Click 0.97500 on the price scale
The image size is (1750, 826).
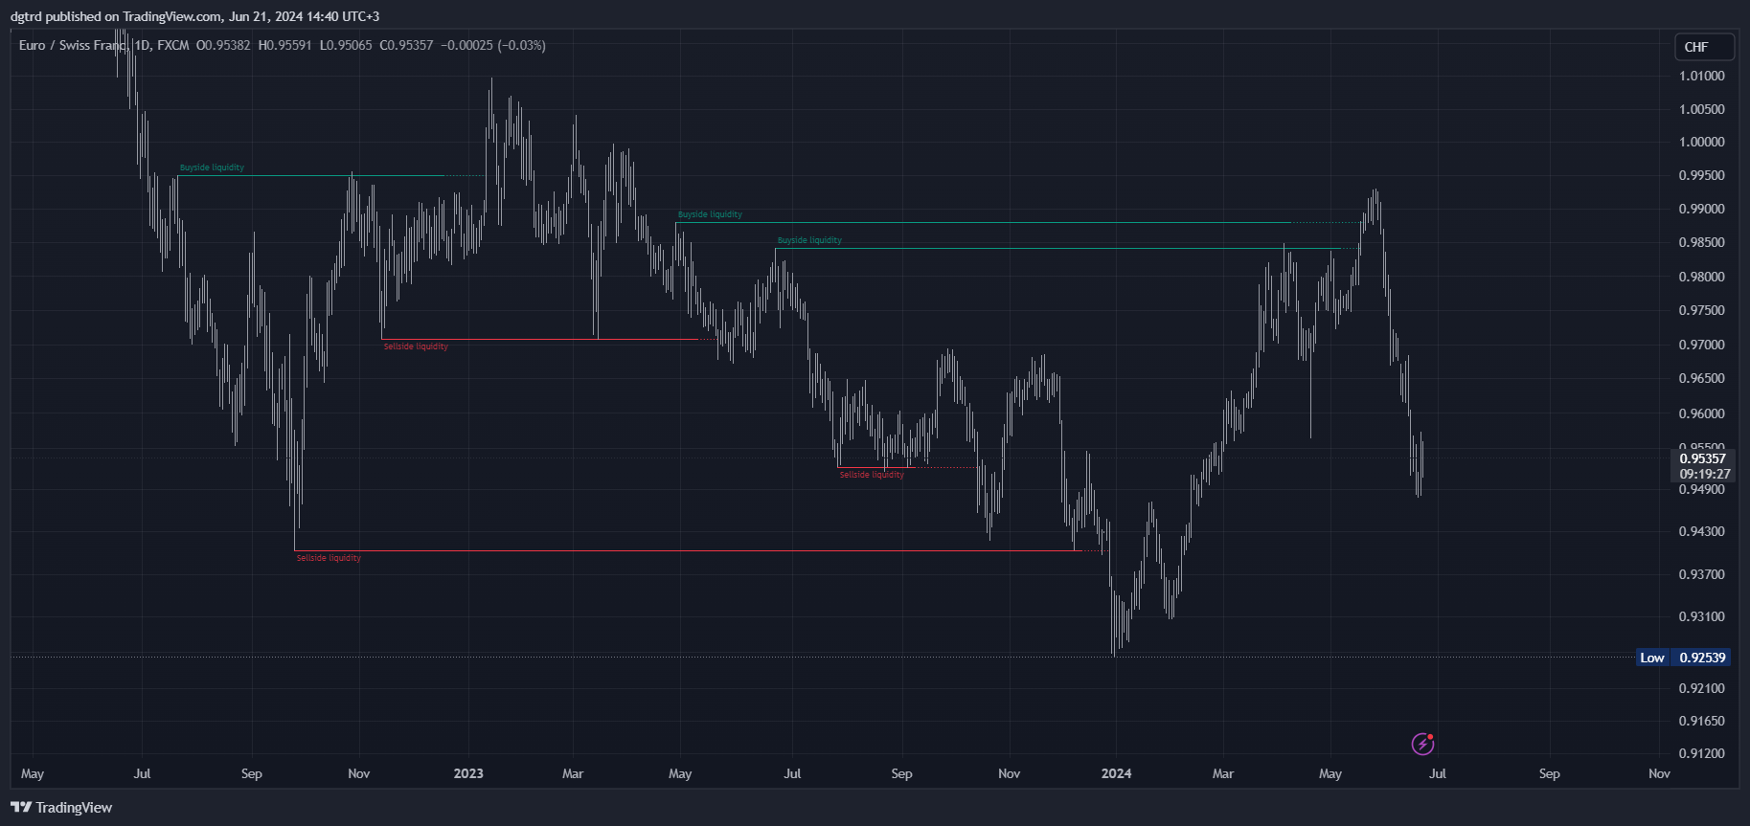click(1702, 310)
